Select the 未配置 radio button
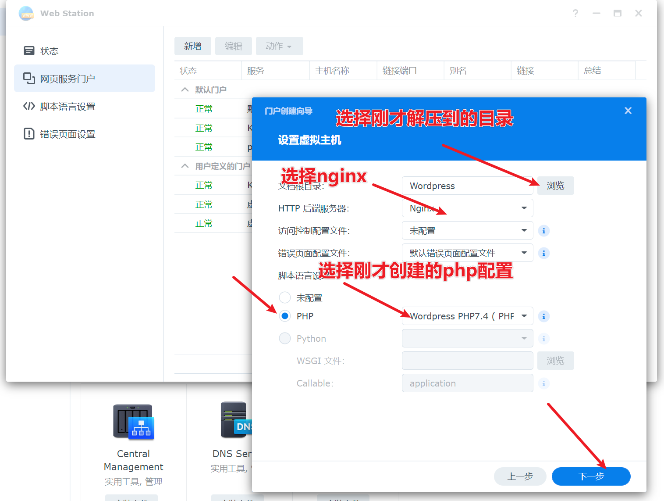The width and height of the screenshot is (664, 501). pos(285,297)
